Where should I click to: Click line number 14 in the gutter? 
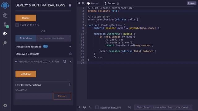pos(82,45)
